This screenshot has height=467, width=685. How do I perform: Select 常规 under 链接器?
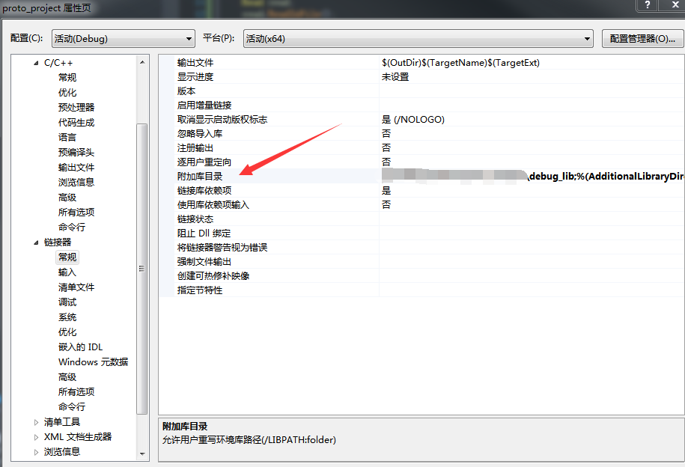coord(67,257)
